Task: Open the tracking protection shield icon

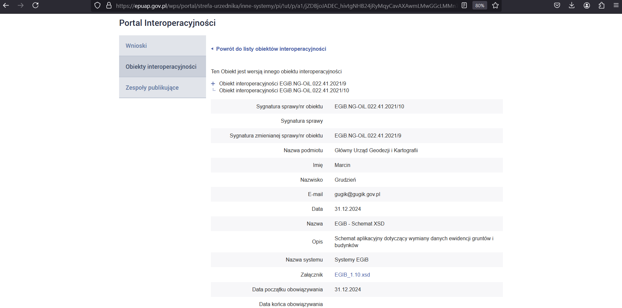Action: [97, 6]
